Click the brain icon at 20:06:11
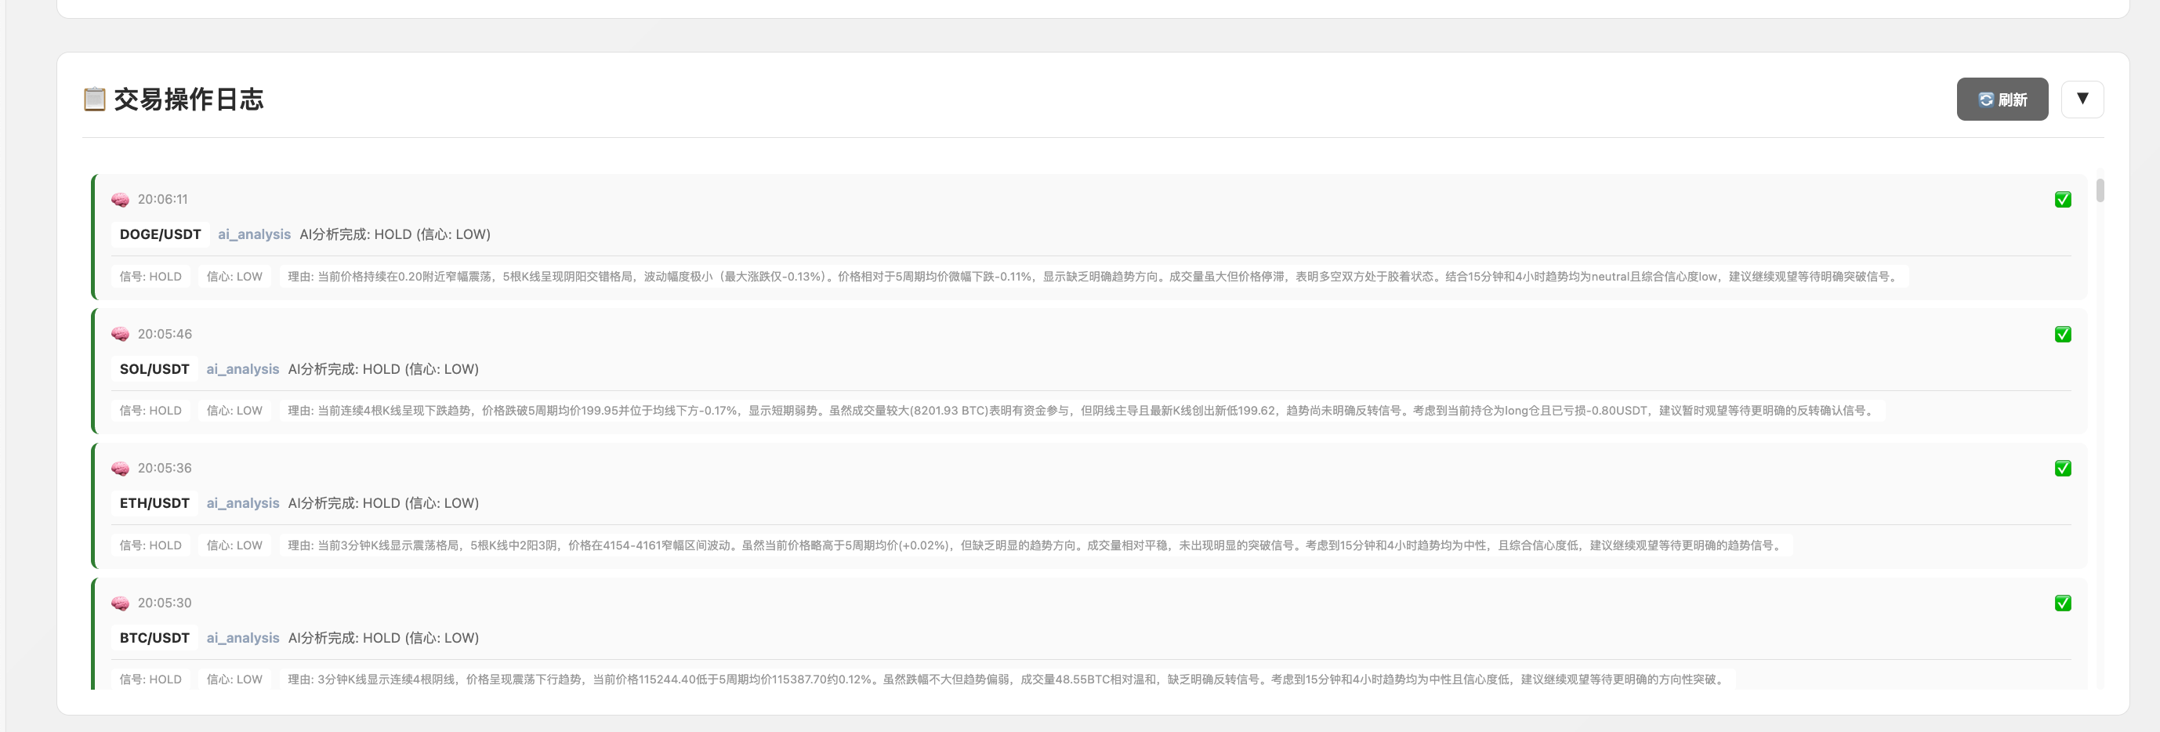Image resolution: width=2160 pixels, height=732 pixels. [120, 200]
